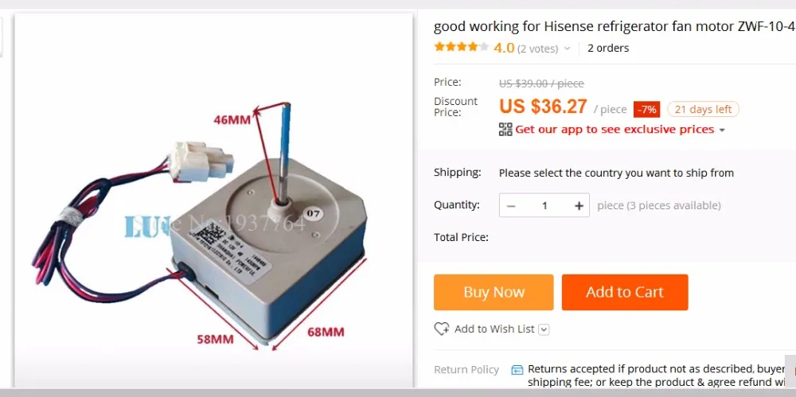Decrease quantity with the minus button

[x=511, y=205]
